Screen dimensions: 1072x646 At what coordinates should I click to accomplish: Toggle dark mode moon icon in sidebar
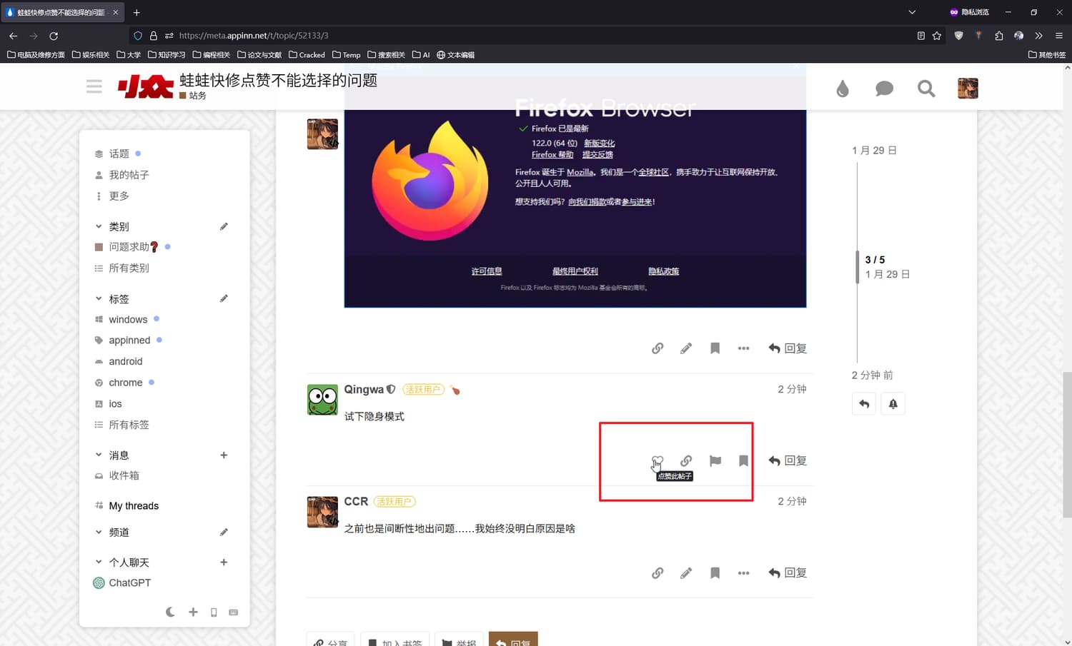[170, 612]
